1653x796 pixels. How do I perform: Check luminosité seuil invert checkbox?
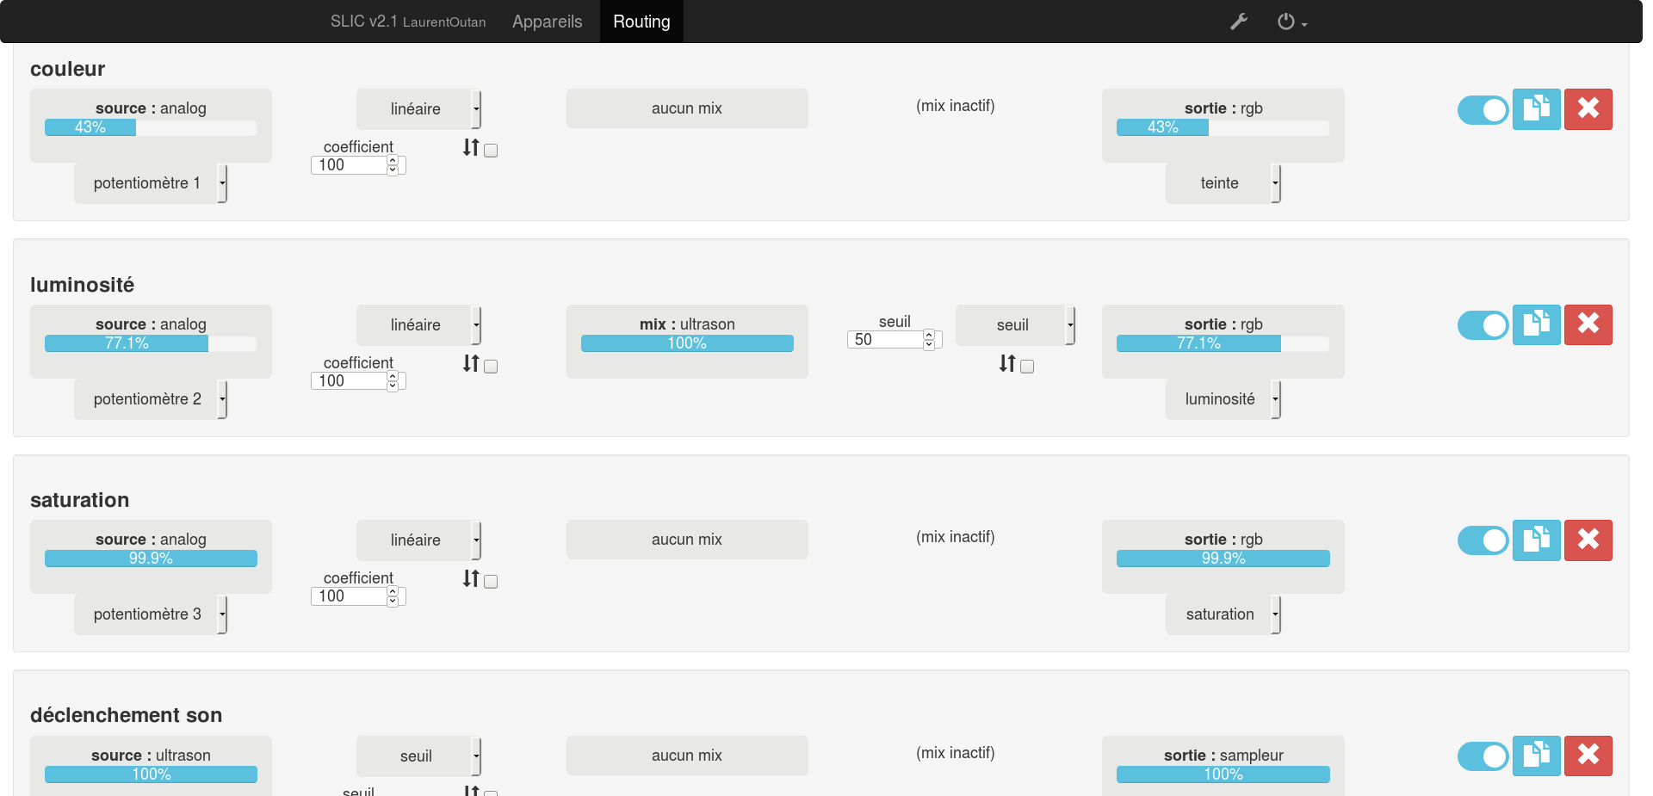coord(1027,367)
